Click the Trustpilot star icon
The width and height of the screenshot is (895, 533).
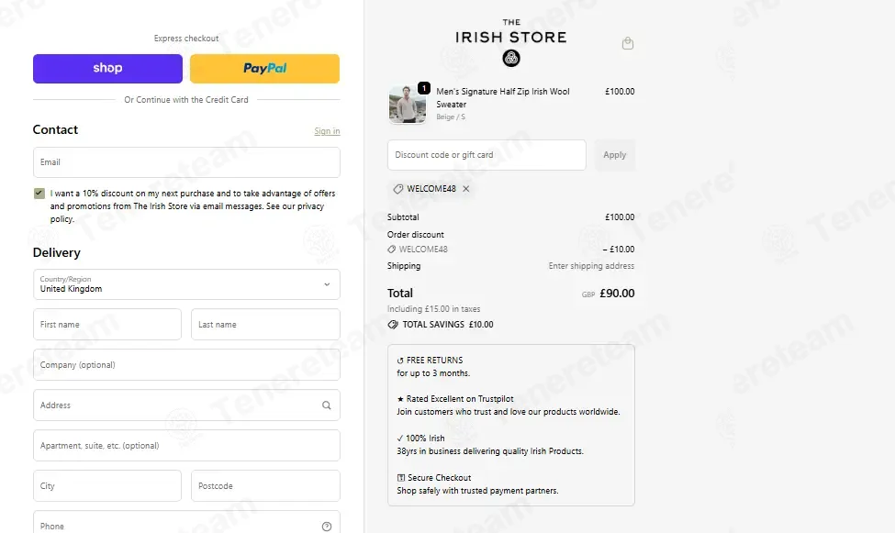400,399
